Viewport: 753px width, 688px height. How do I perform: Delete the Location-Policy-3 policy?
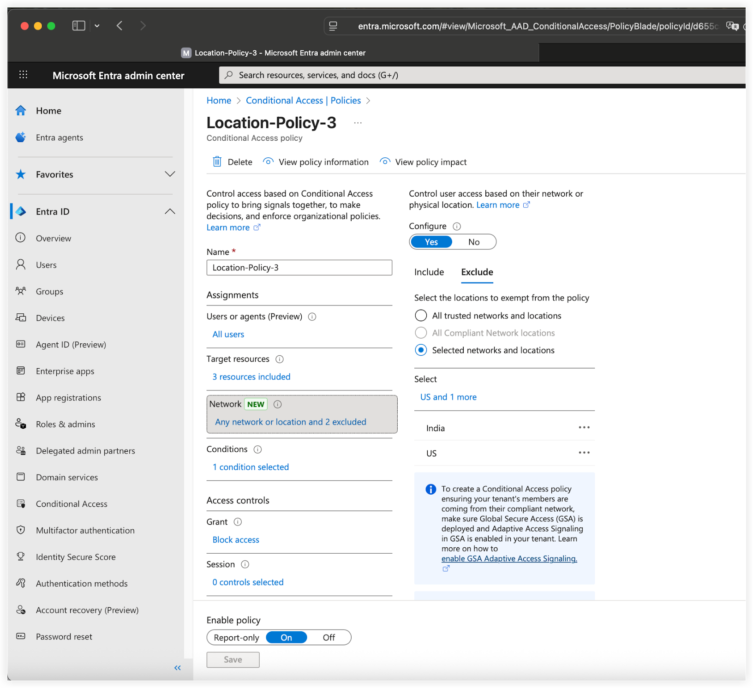click(233, 162)
